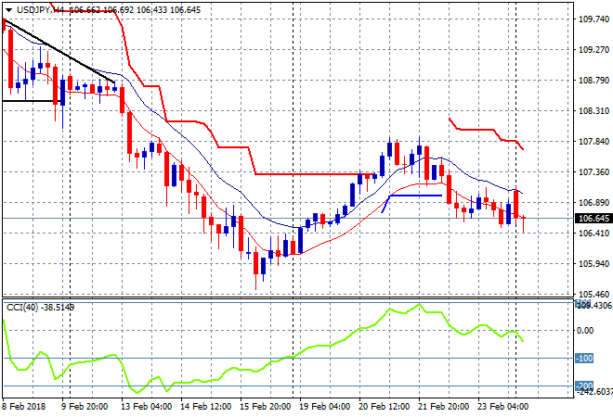The width and height of the screenshot is (613, 417).
Task: Click the 108.790 price axis label
Action: coord(593,81)
